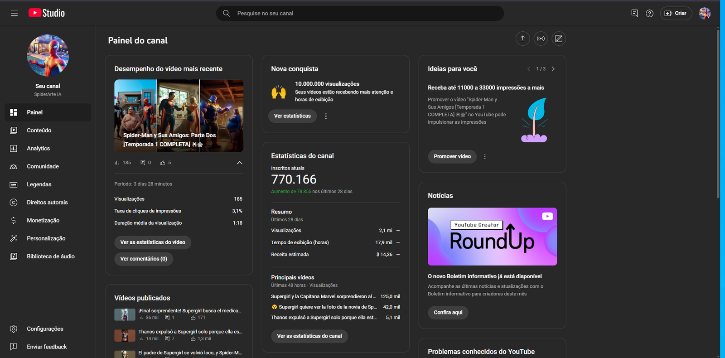Go to next idea in Ideias para você
The width and height of the screenshot is (725, 358).
click(x=553, y=69)
